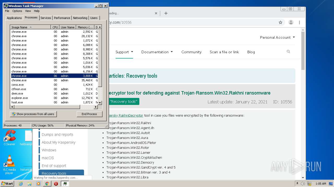Viewport: 334px width, 187px height.
Task: Open the Start menu
Action: point(7,184)
